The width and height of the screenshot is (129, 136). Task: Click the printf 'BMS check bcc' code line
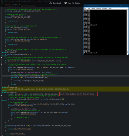[31, 72]
